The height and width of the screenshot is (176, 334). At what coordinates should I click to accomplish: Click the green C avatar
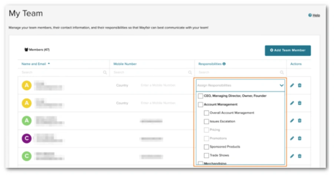[27, 156]
